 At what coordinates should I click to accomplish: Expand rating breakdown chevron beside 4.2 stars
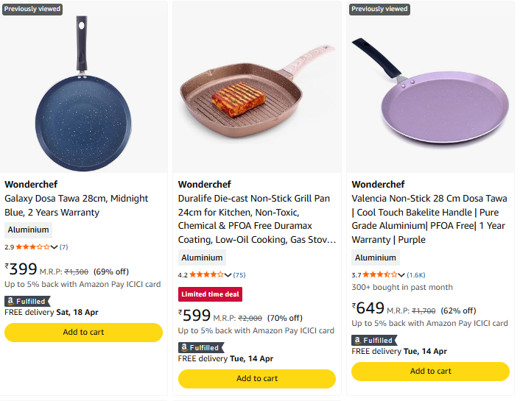tap(228, 274)
